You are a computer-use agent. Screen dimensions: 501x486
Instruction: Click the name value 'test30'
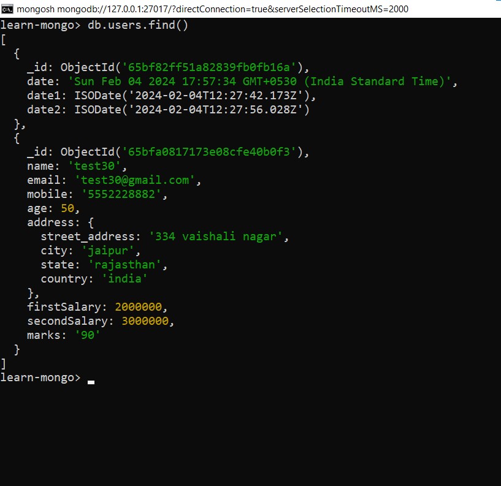click(x=94, y=166)
